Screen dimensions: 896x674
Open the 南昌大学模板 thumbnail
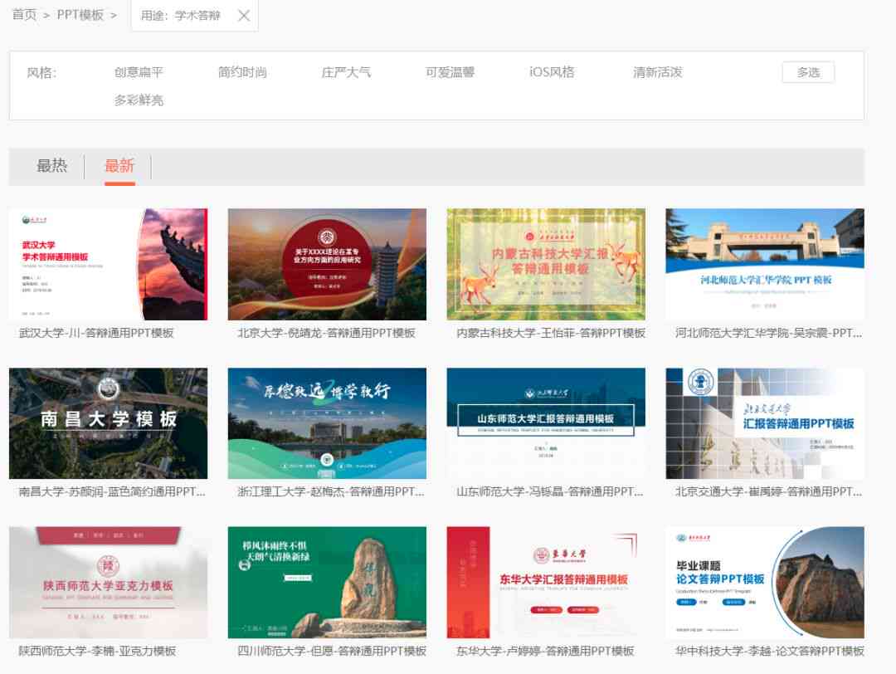coord(108,423)
